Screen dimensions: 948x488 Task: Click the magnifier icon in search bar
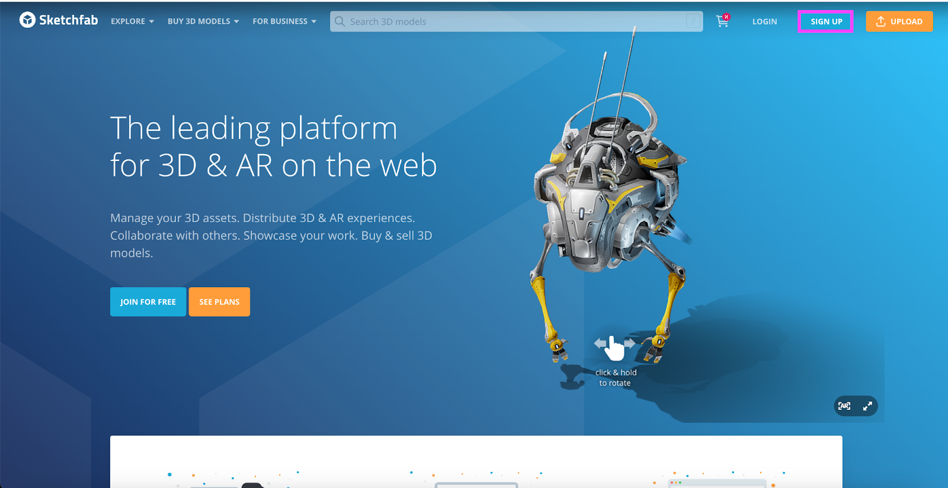pos(340,21)
